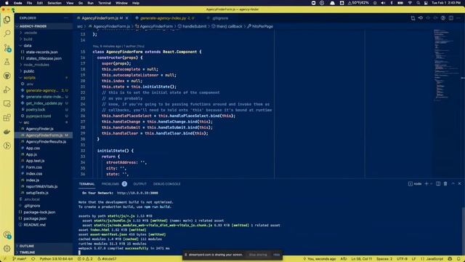
Task: Click the Stop sharing button
Action: click(x=258, y=255)
